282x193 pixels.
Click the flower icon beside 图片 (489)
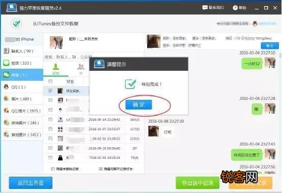point(6,99)
